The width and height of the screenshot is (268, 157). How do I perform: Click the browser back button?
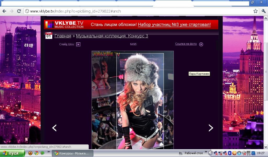[4, 11]
